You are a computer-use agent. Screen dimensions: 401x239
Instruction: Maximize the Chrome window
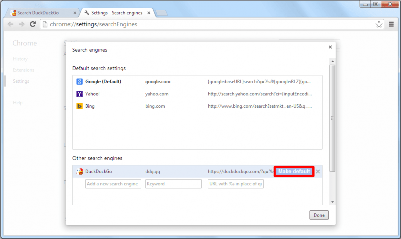coord(375,4)
